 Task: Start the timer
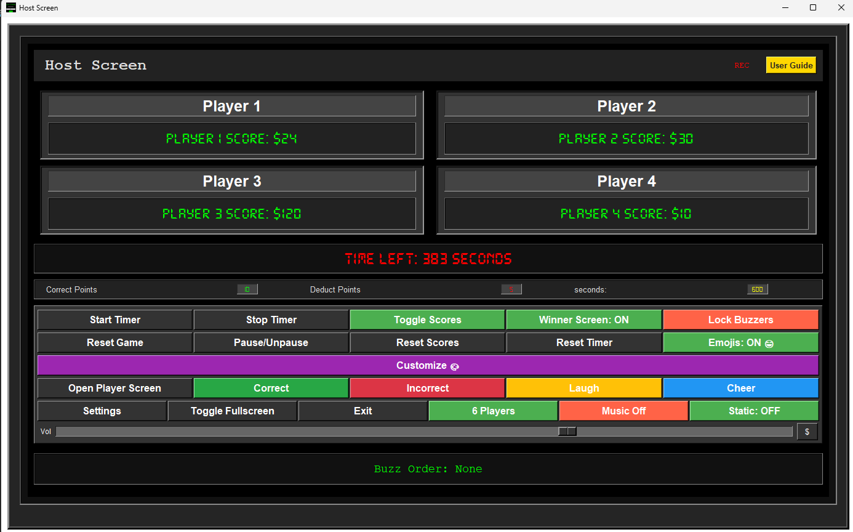(x=114, y=320)
